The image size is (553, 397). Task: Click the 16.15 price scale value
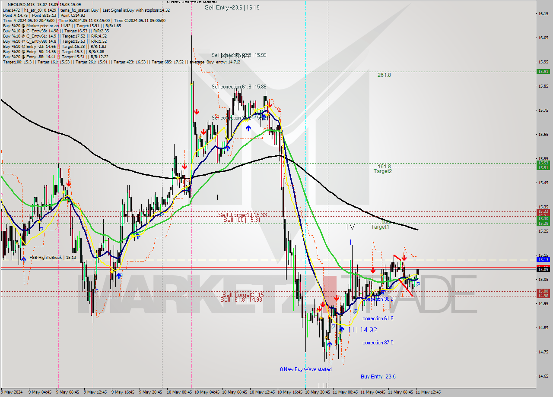[x=543, y=14]
